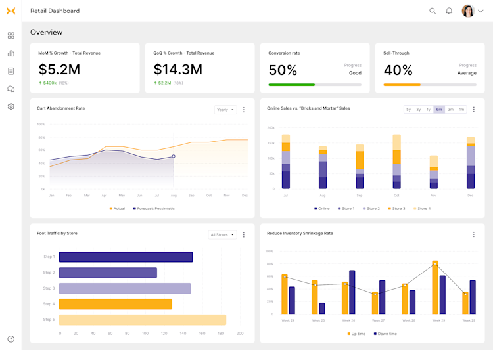Toggle the Online legend series
This screenshot has width=493, height=350.
(322, 209)
